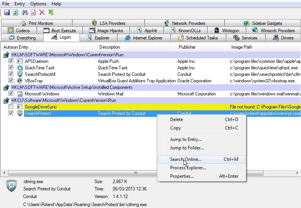Image resolution: width=301 pixels, height=208 pixels.
Task: Click the APSDaemon entry icon
Action: pos(20,61)
